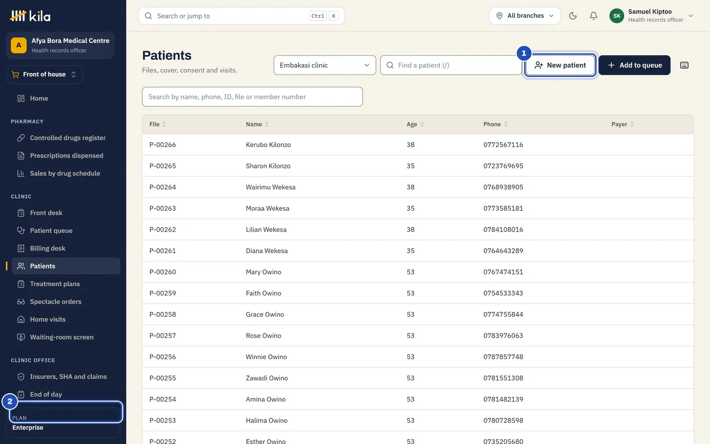Screen dimensions: 710x444
Task: Sort table by File column
Action: coord(158,124)
